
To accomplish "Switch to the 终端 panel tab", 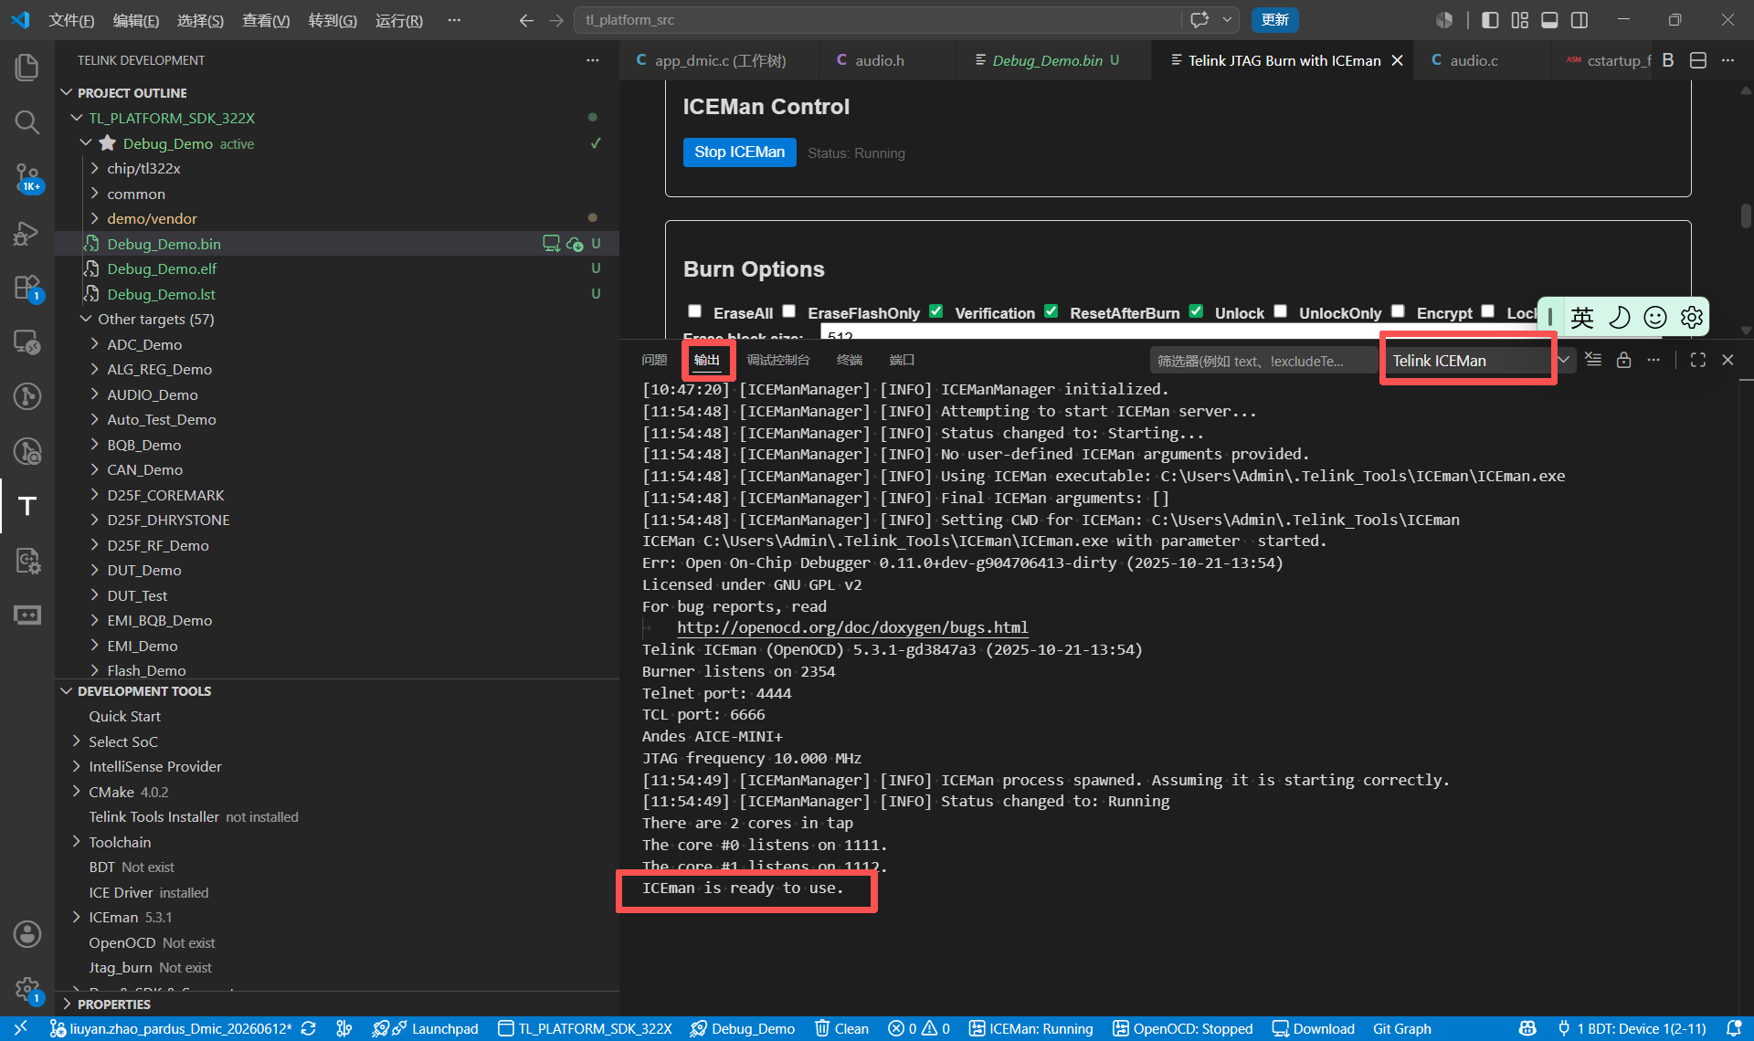I will (x=850, y=360).
